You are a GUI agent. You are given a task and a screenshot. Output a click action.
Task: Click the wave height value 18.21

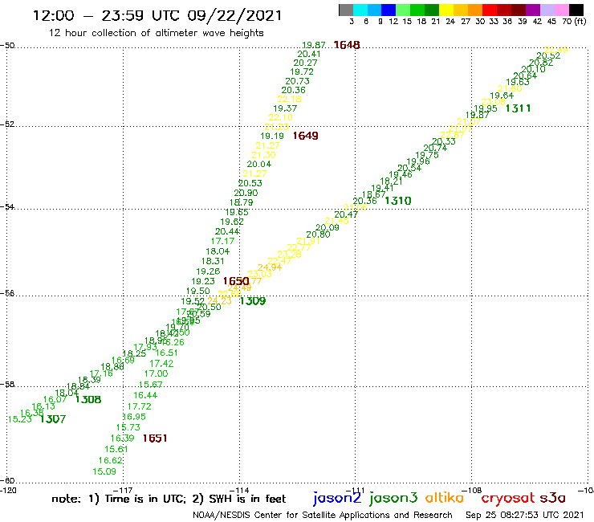[x=392, y=181]
